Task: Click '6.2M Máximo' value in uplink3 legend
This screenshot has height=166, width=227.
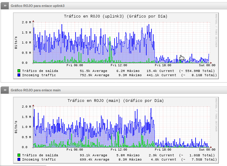Action: [128, 71]
